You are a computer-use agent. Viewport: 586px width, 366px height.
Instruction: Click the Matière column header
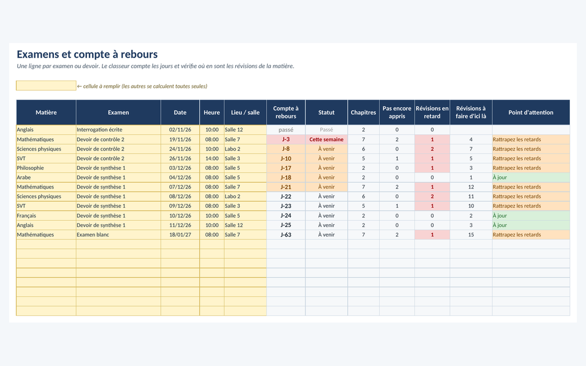point(46,113)
